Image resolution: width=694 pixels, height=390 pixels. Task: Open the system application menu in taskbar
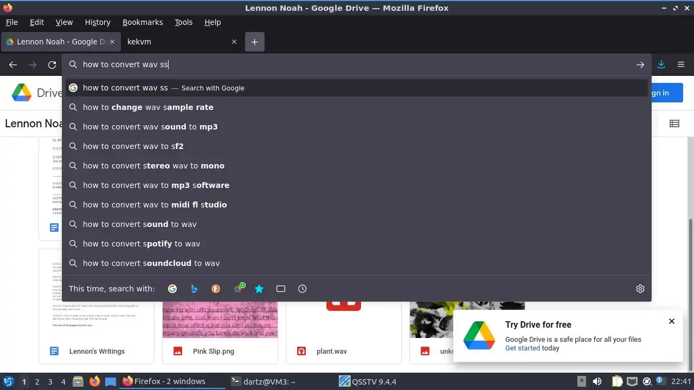click(x=9, y=381)
